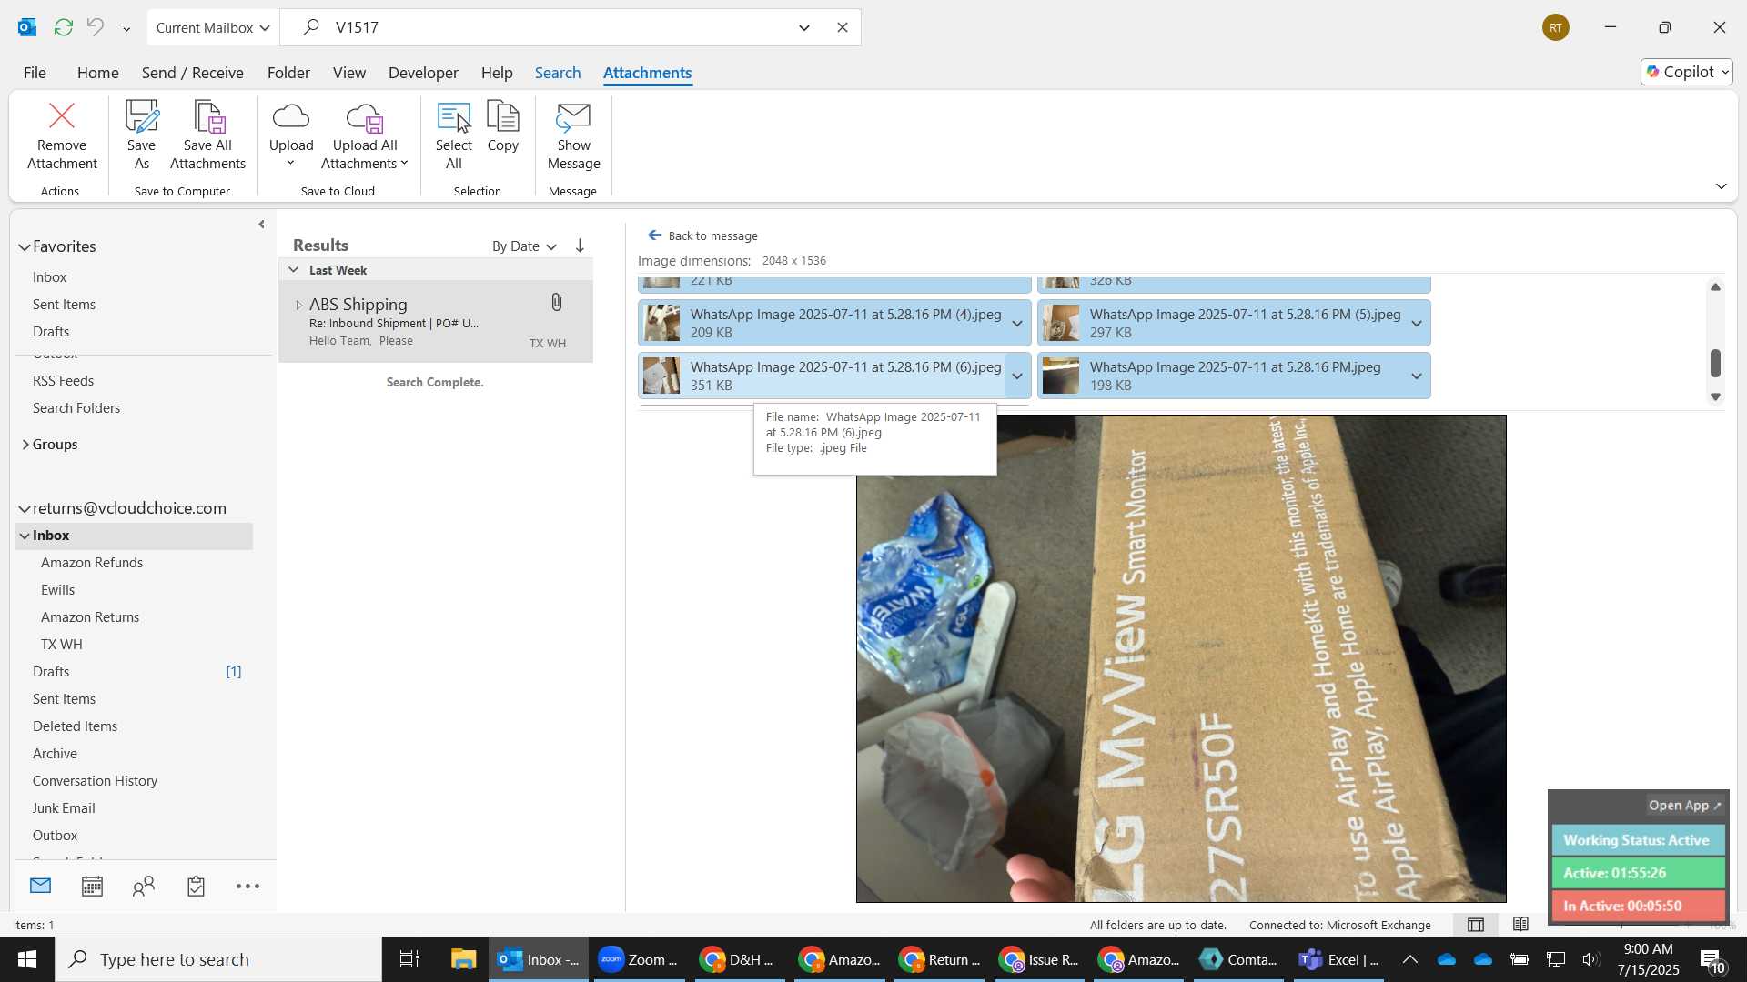The height and width of the screenshot is (982, 1747).
Task: Open File Explorer from the taskbar
Action: (x=463, y=959)
